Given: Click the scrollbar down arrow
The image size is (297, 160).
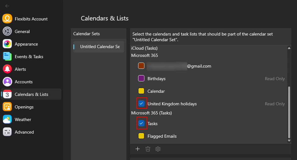Looking at the screenshot, I should [289, 141].
